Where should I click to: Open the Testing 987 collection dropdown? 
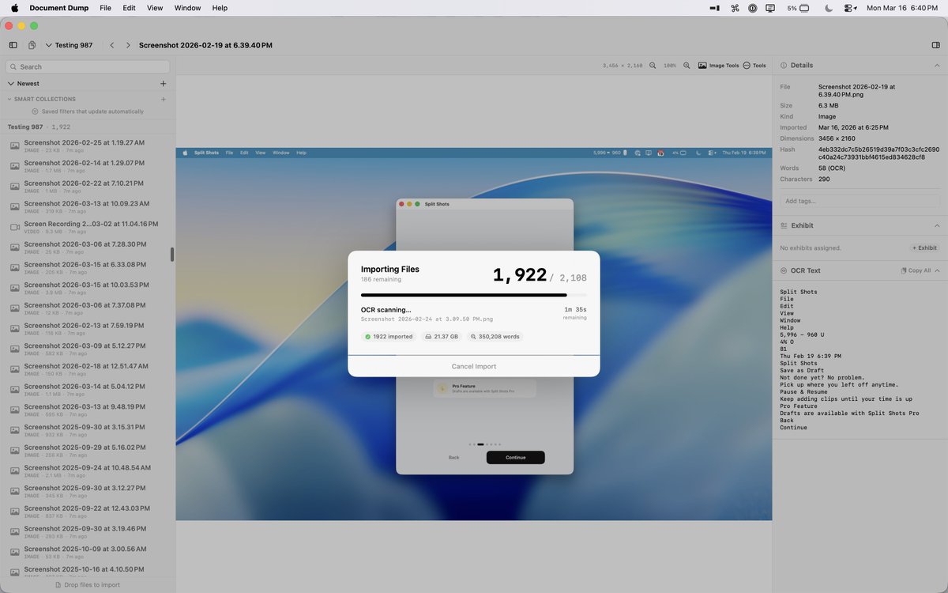click(x=70, y=45)
